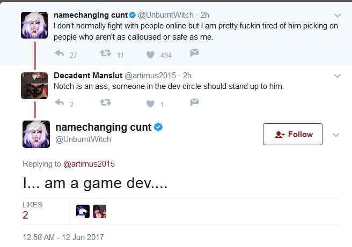View Decadent Manslut's cat avatar
Image resolution: width=352 pixels, height=247 pixels.
point(34,86)
